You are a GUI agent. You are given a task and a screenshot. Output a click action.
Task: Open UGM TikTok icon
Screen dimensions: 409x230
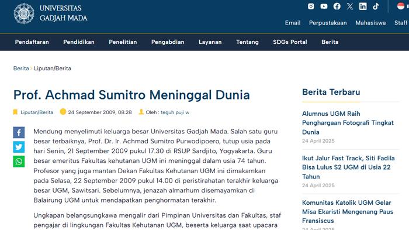(x=376, y=6)
